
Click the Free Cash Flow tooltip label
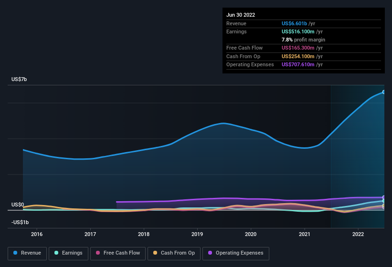coord(244,48)
